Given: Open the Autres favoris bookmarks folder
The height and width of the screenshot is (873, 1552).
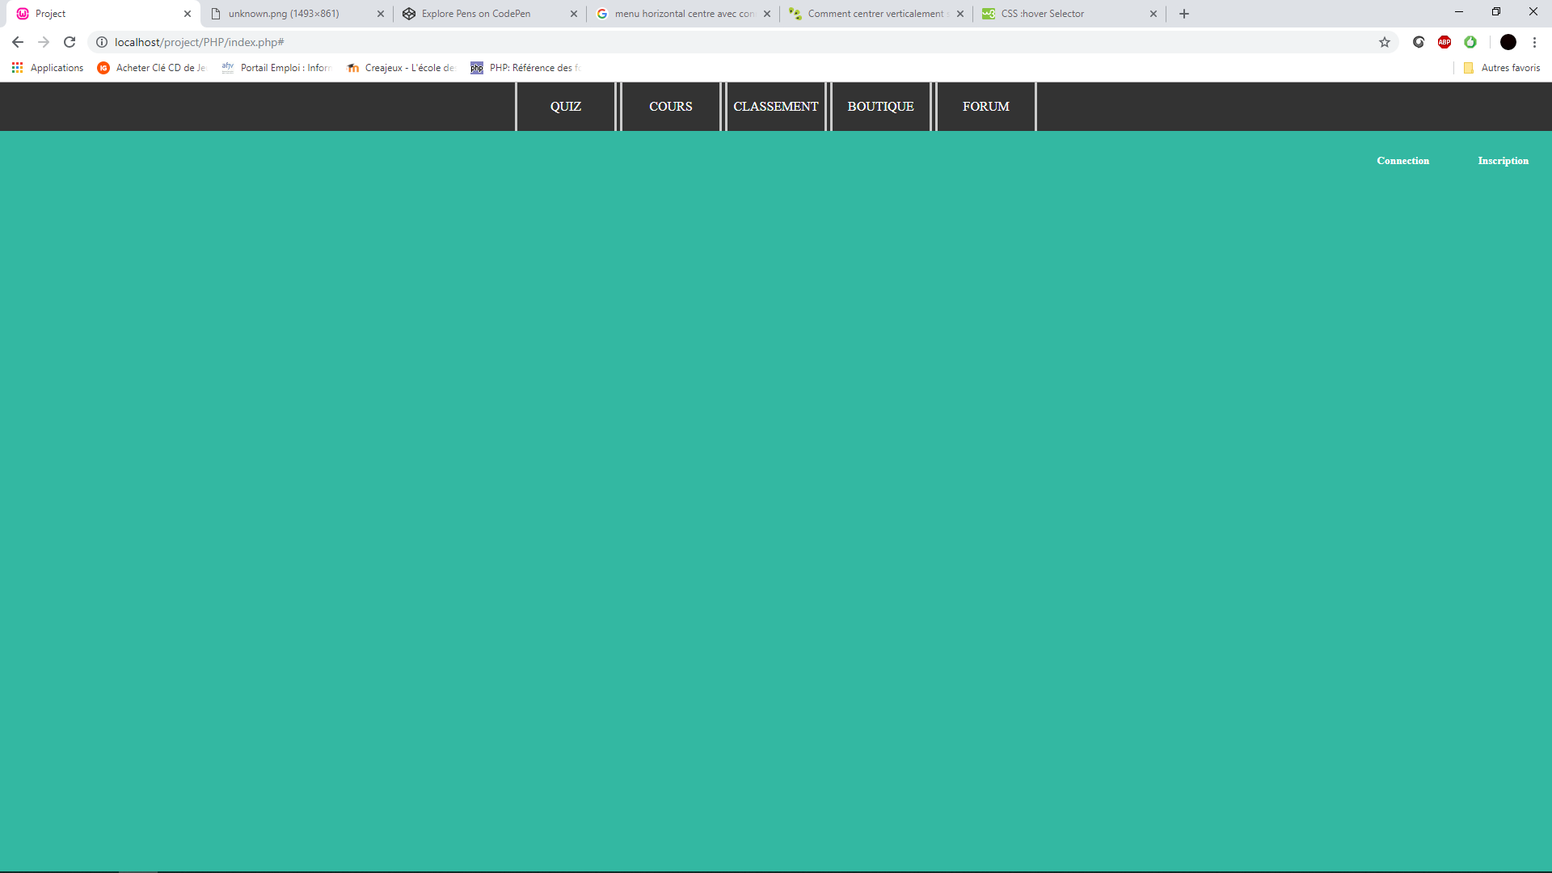Looking at the screenshot, I should tap(1502, 68).
